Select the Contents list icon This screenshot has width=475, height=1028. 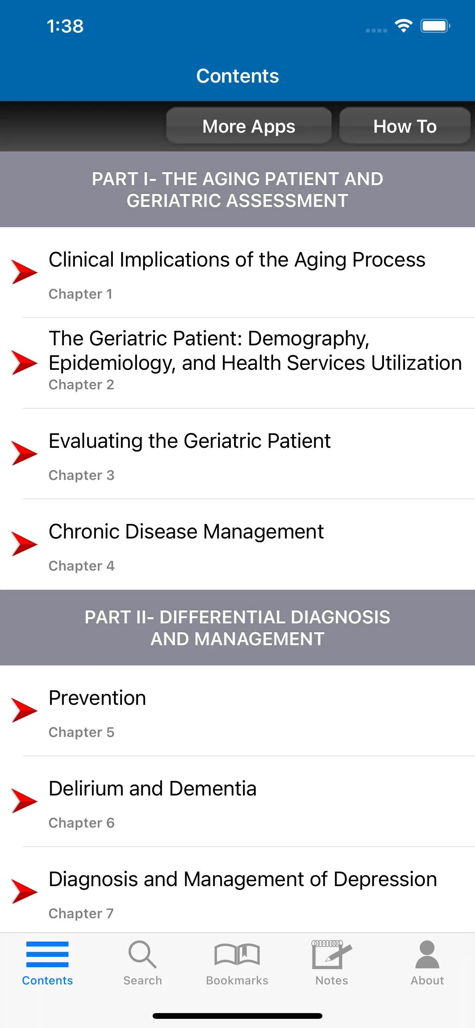(x=47, y=955)
